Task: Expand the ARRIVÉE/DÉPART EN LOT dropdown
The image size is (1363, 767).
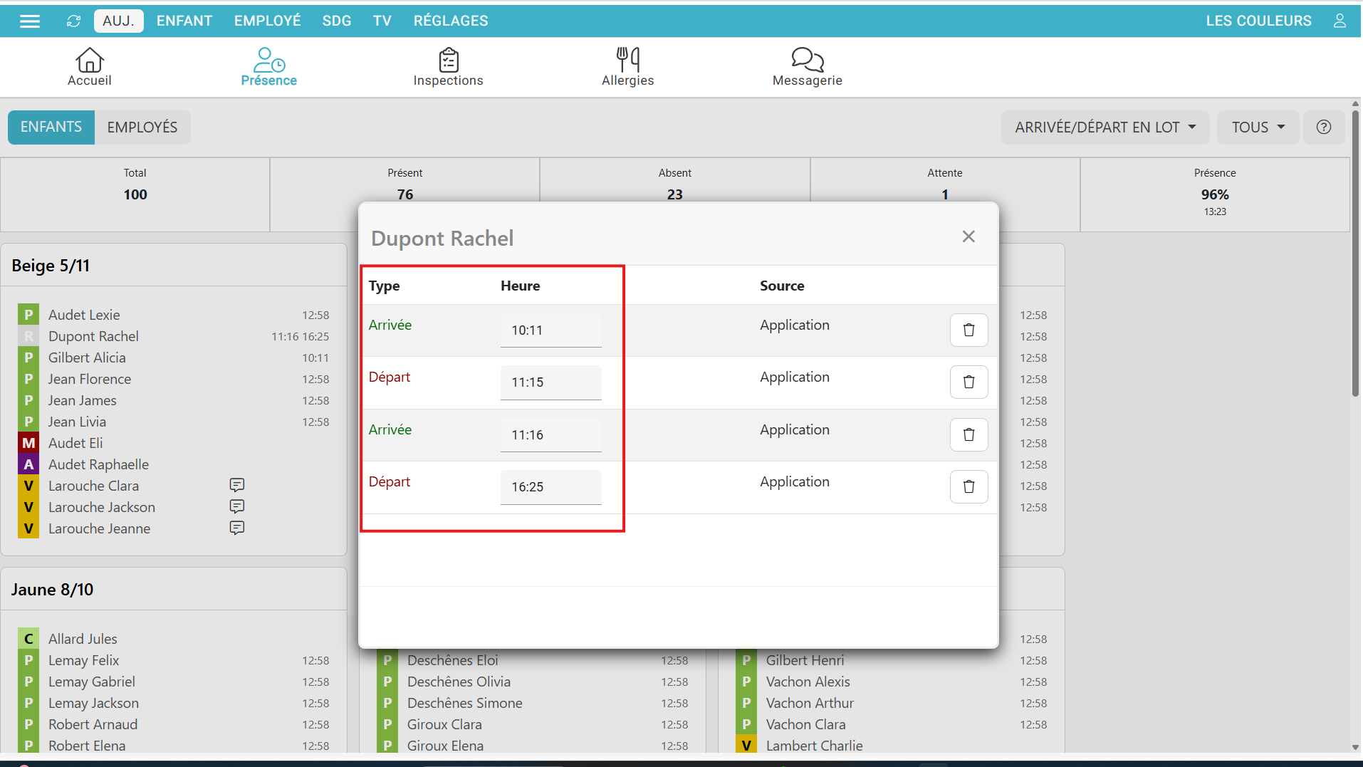Action: point(1104,127)
